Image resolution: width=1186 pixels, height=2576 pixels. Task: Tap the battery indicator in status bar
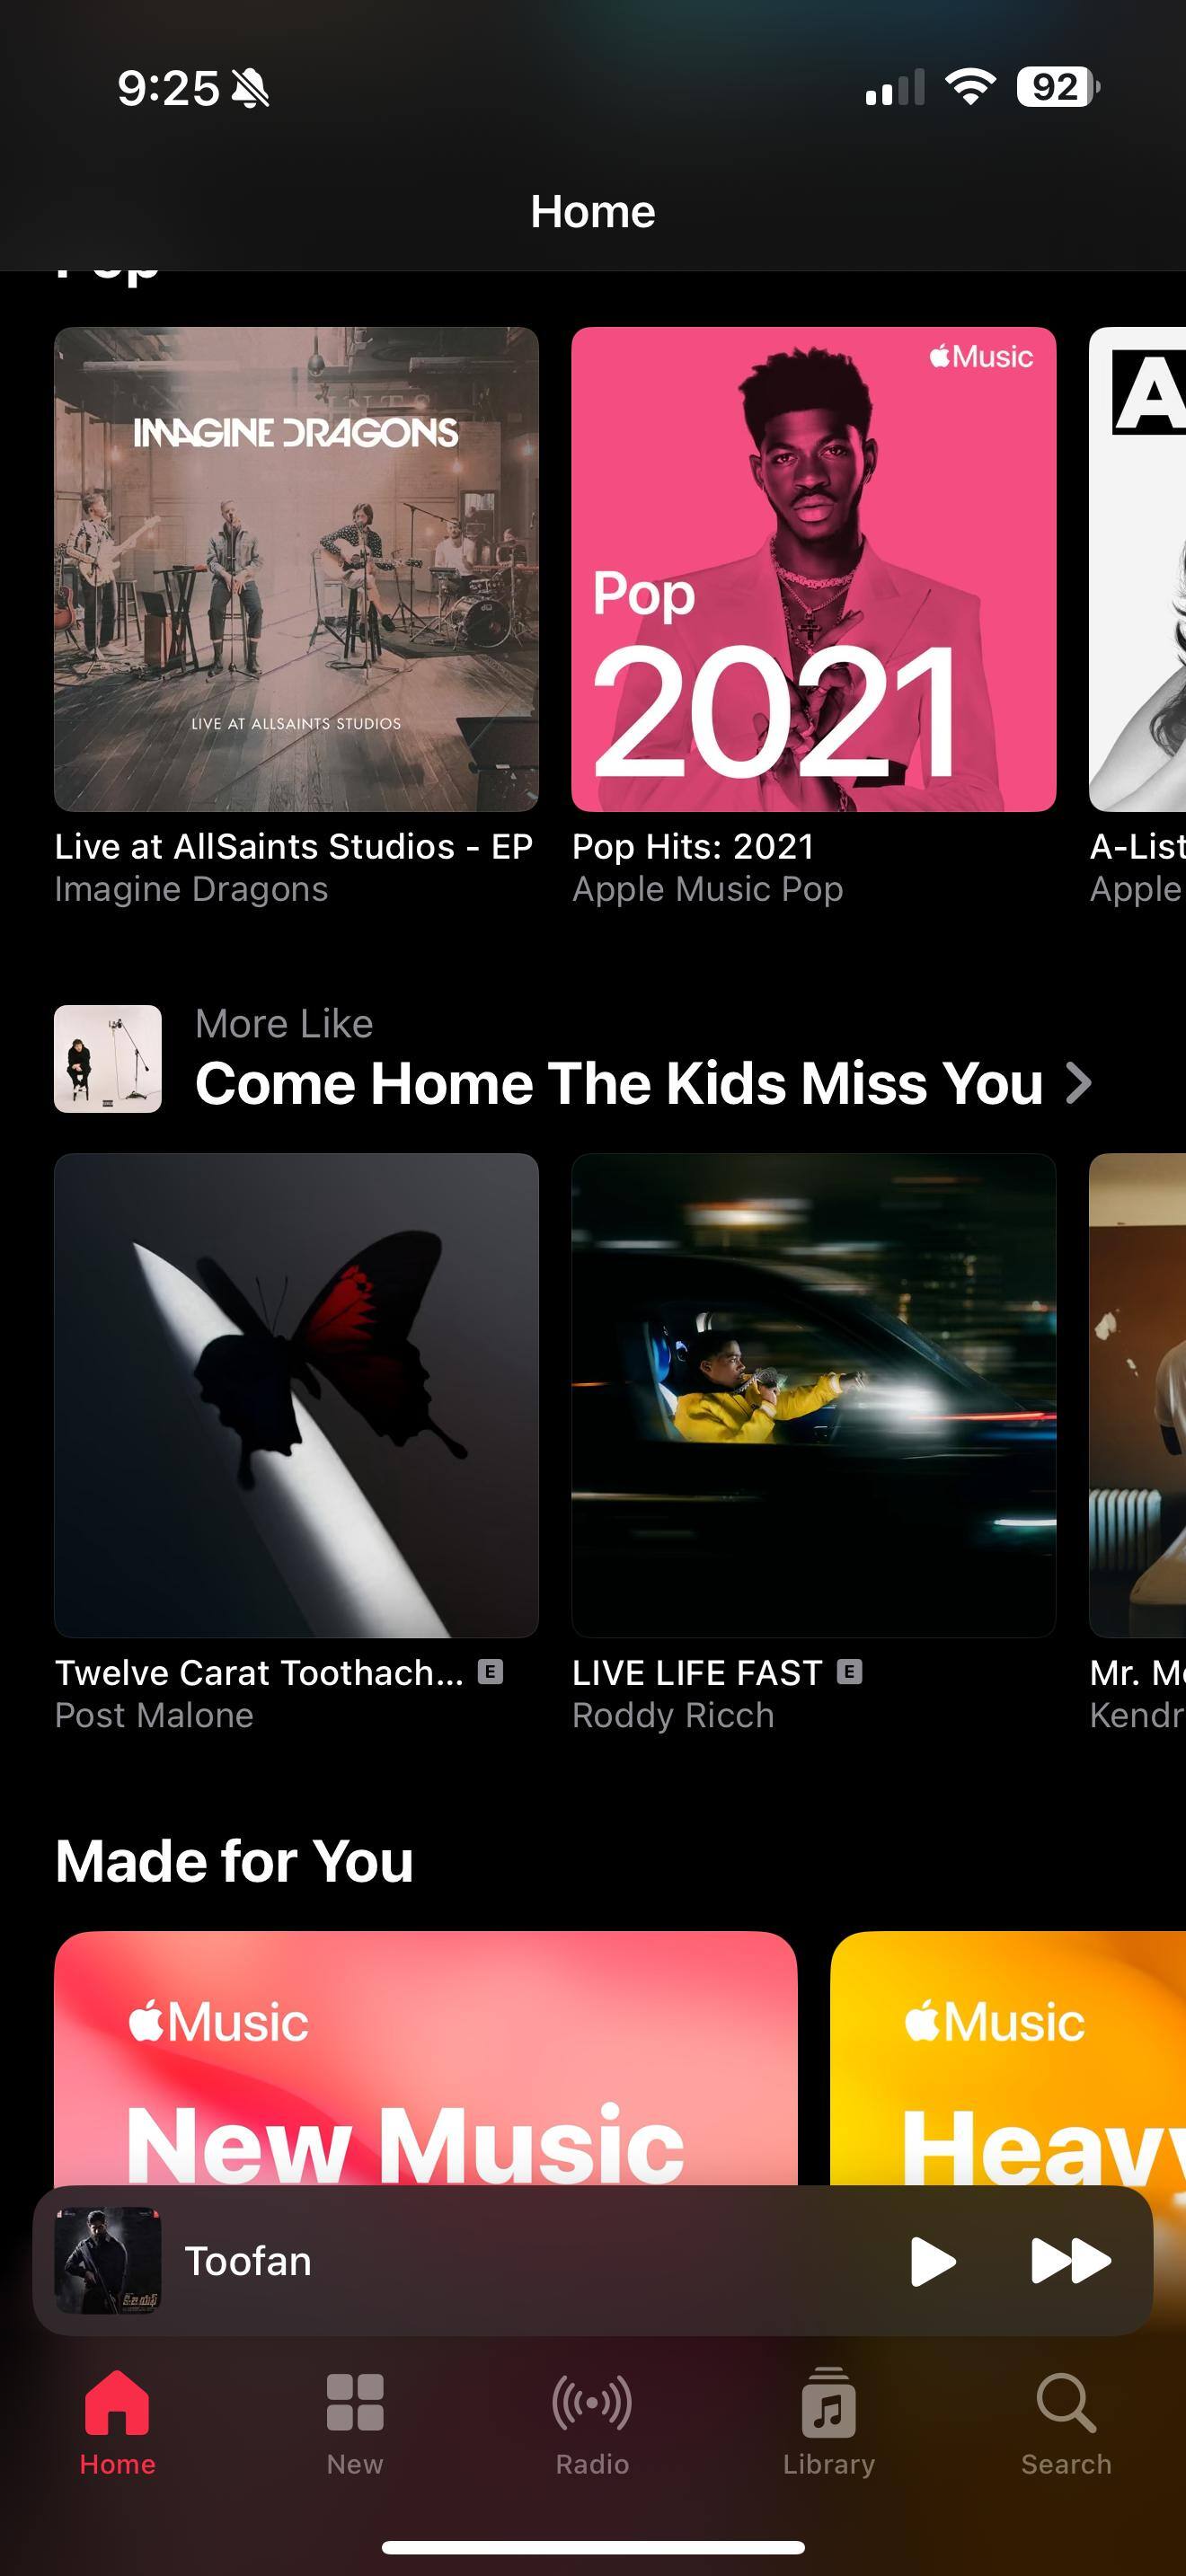1058,87
